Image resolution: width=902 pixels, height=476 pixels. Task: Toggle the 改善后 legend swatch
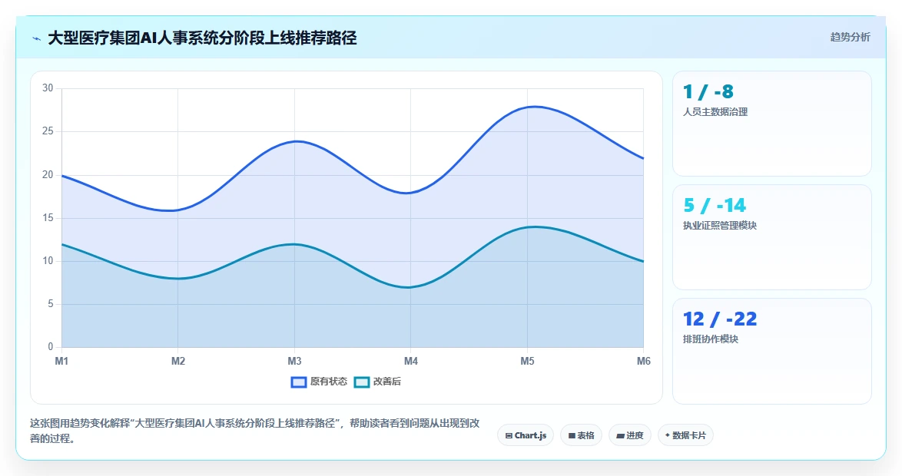tap(362, 382)
